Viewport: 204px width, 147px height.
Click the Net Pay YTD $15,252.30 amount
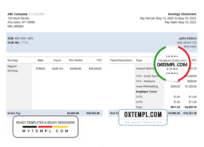click(x=190, y=113)
